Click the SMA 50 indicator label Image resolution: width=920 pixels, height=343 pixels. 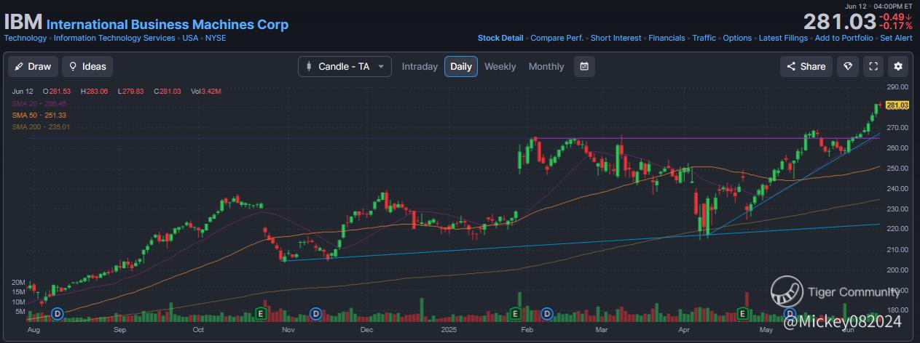pyautogui.click(x=39, y=116)
